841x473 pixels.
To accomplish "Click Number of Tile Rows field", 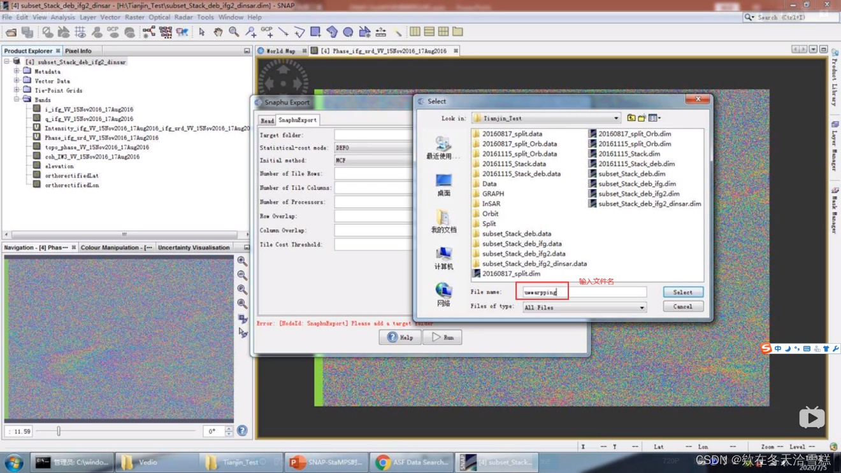I will (x=373, y=174).
